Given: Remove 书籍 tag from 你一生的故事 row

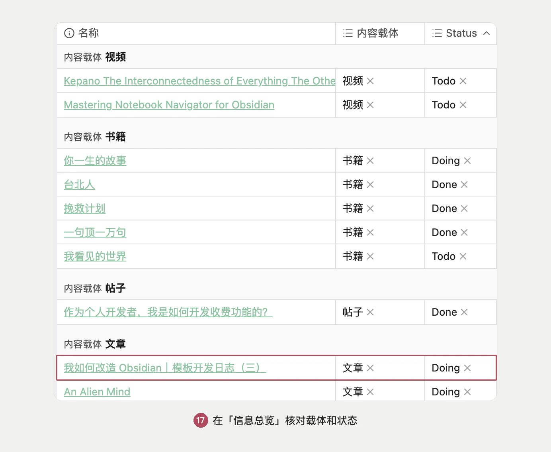Looking at the screenshot, I should [370, 161].
